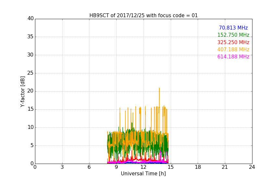Click the Universal Time [h] axis label
Image resolution: width=280 pixels, height=187 pixels.
143,174
